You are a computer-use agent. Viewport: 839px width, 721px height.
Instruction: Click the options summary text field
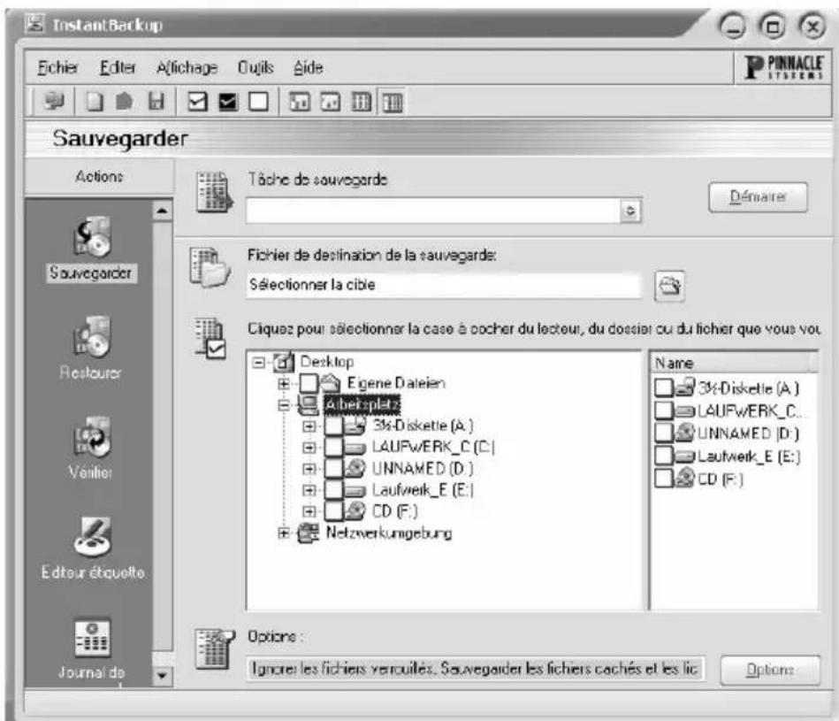point(475,669)
